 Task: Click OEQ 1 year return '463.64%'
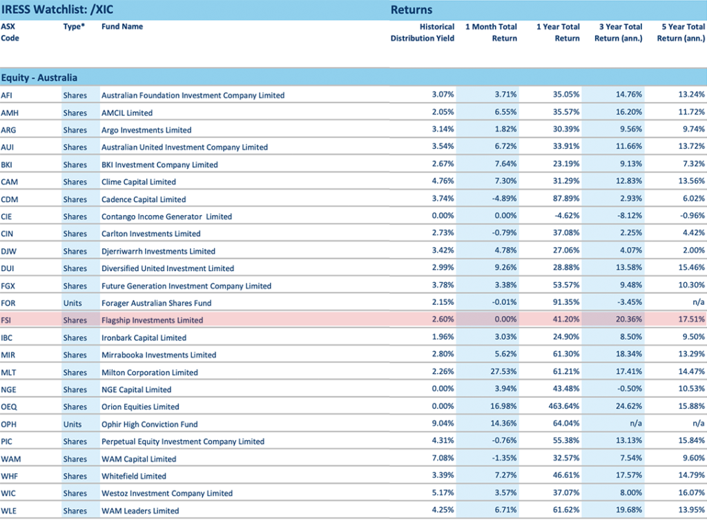pos(564,406)
